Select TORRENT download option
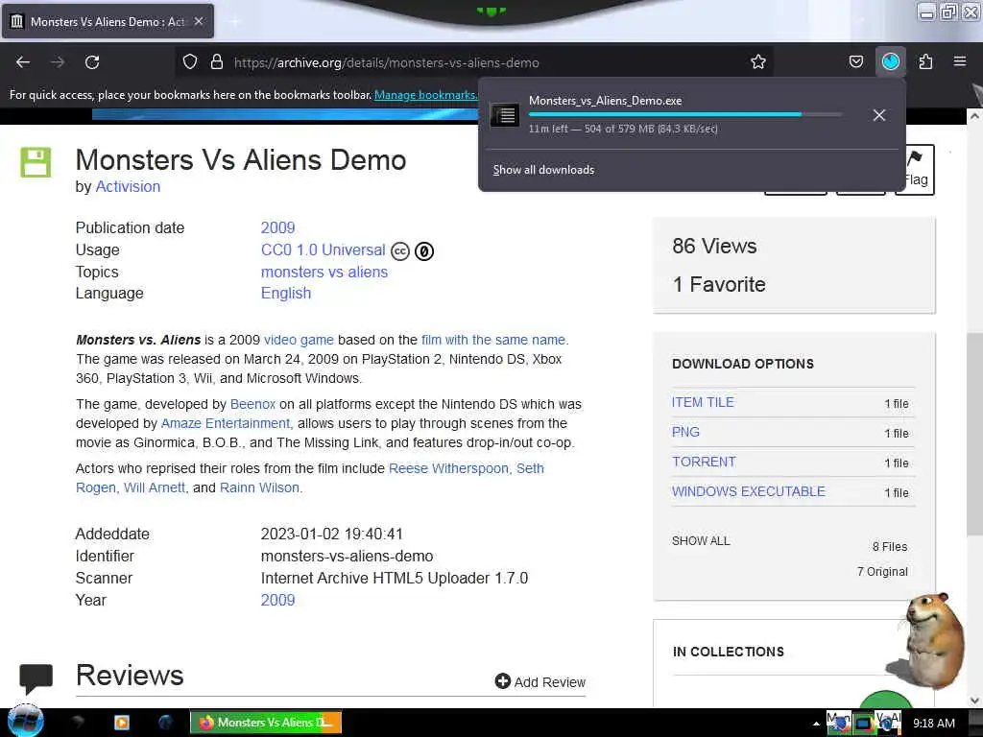This screenshot has height=737, width=983. click(704, 462)
